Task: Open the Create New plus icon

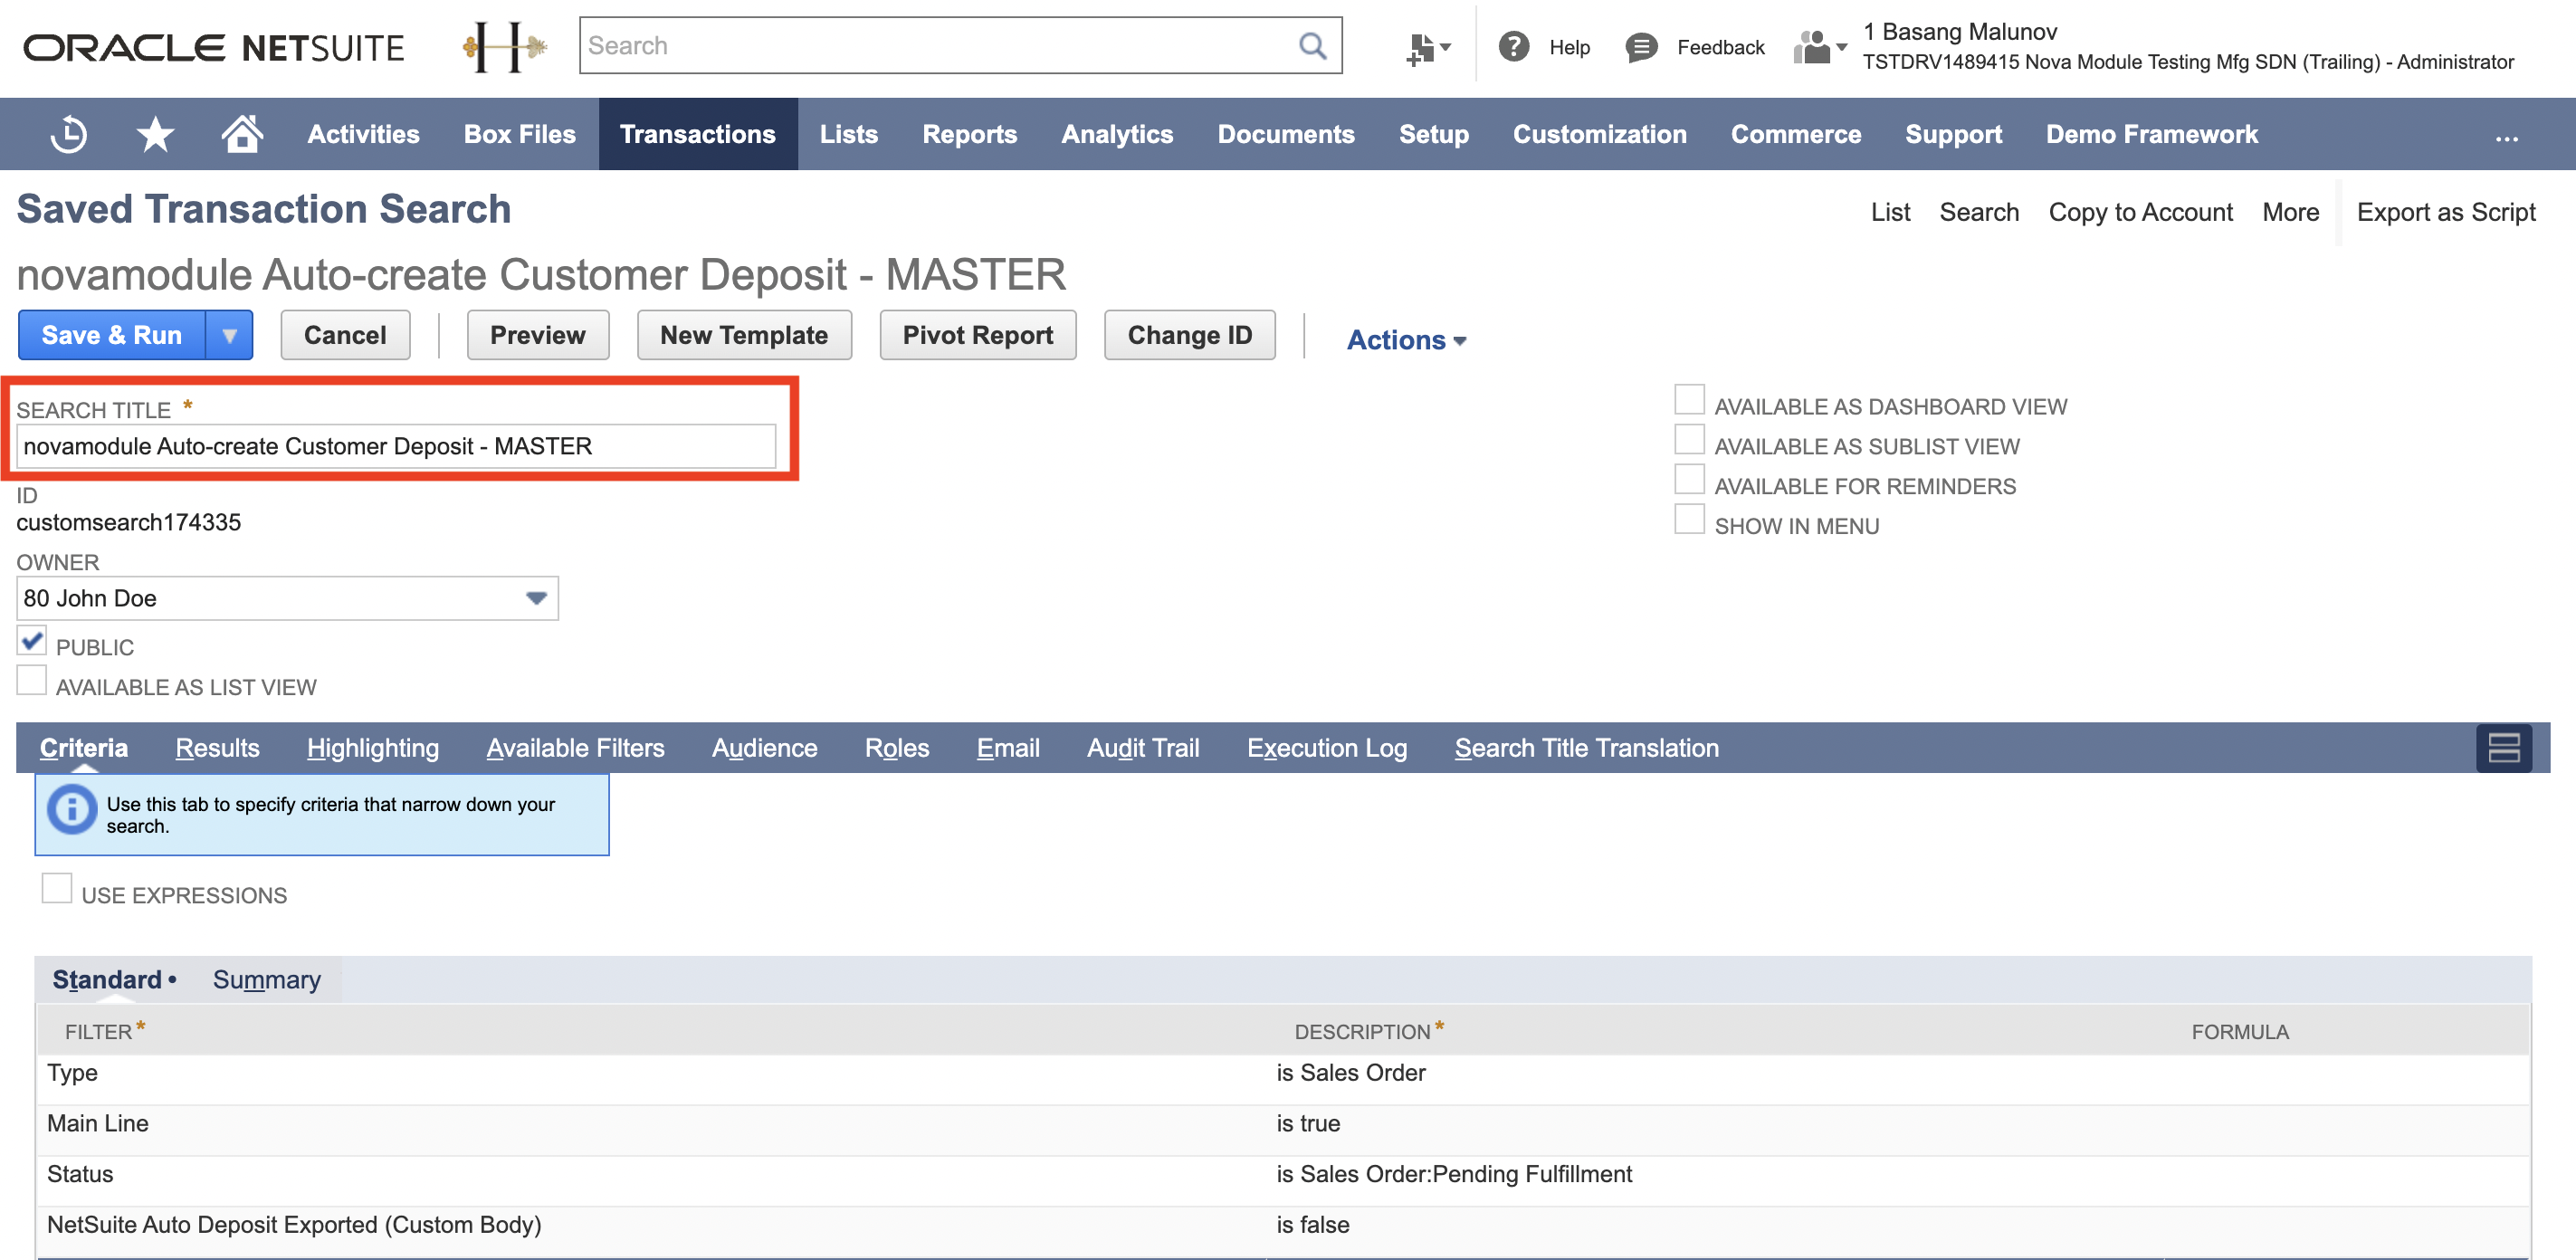Action: pyautogui.click(x=1428, y=47)
